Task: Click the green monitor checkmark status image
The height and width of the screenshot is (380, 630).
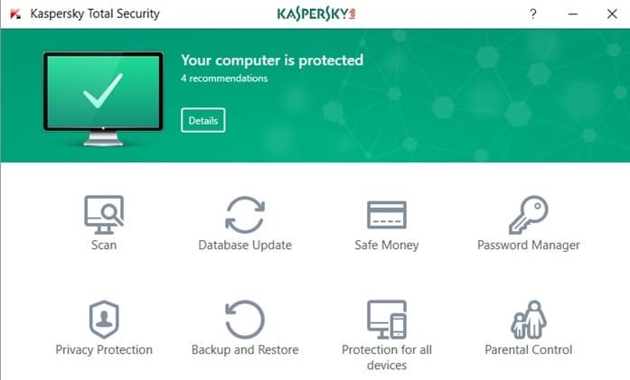Action: coord(103,98)
